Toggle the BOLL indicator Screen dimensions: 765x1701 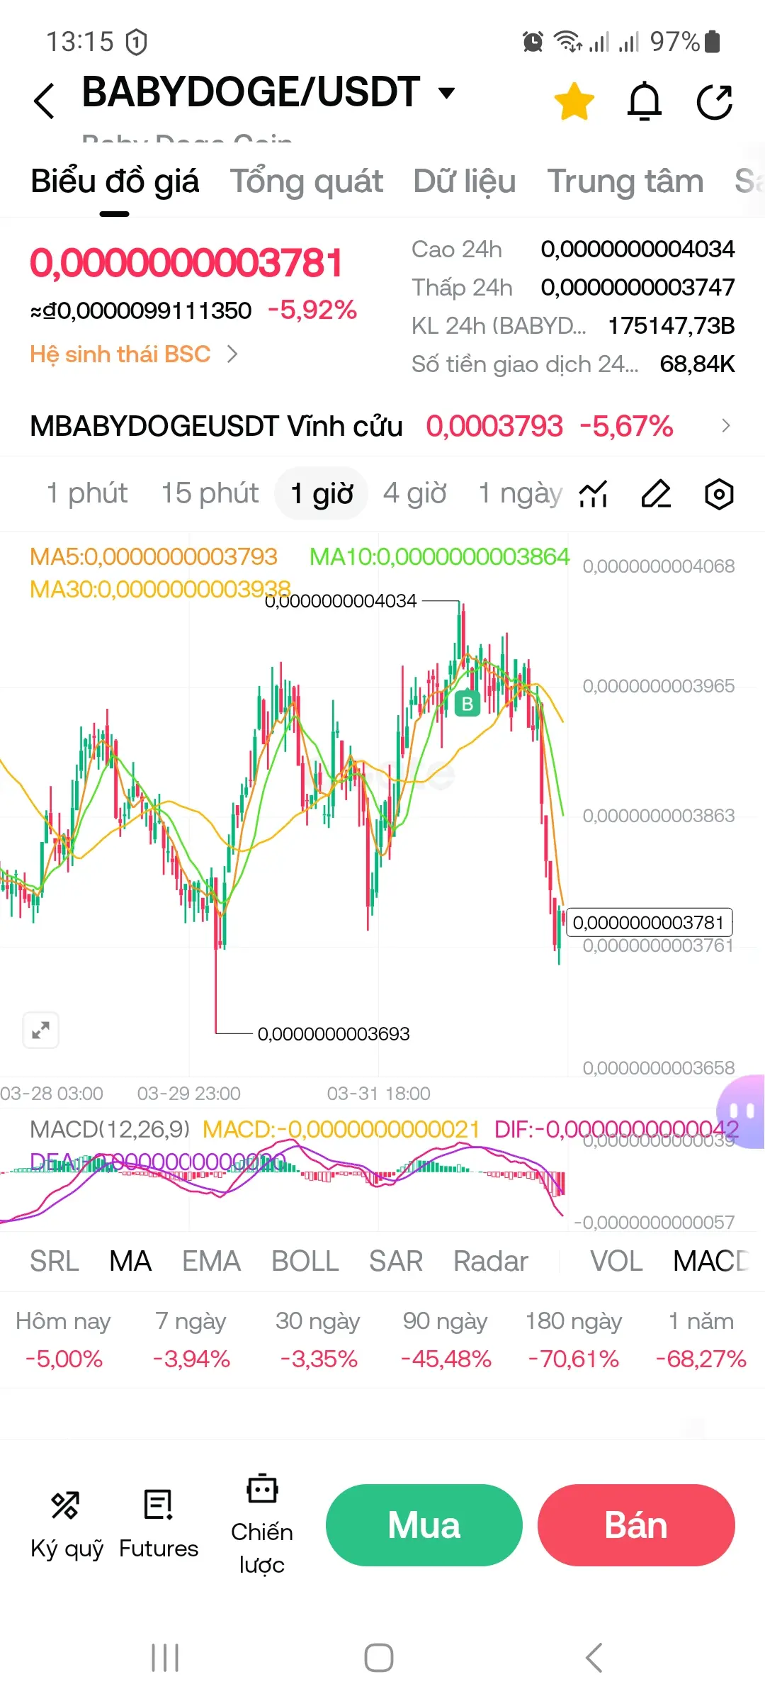pos(305,1262)
